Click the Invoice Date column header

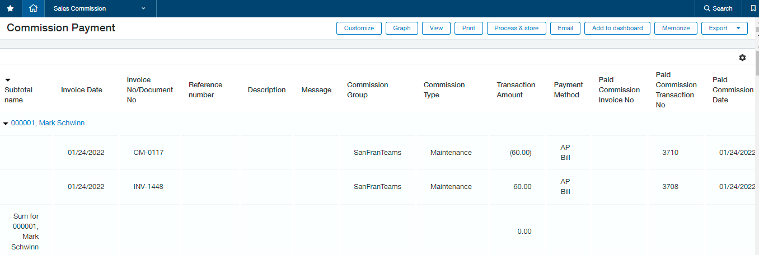coord(82,90)
